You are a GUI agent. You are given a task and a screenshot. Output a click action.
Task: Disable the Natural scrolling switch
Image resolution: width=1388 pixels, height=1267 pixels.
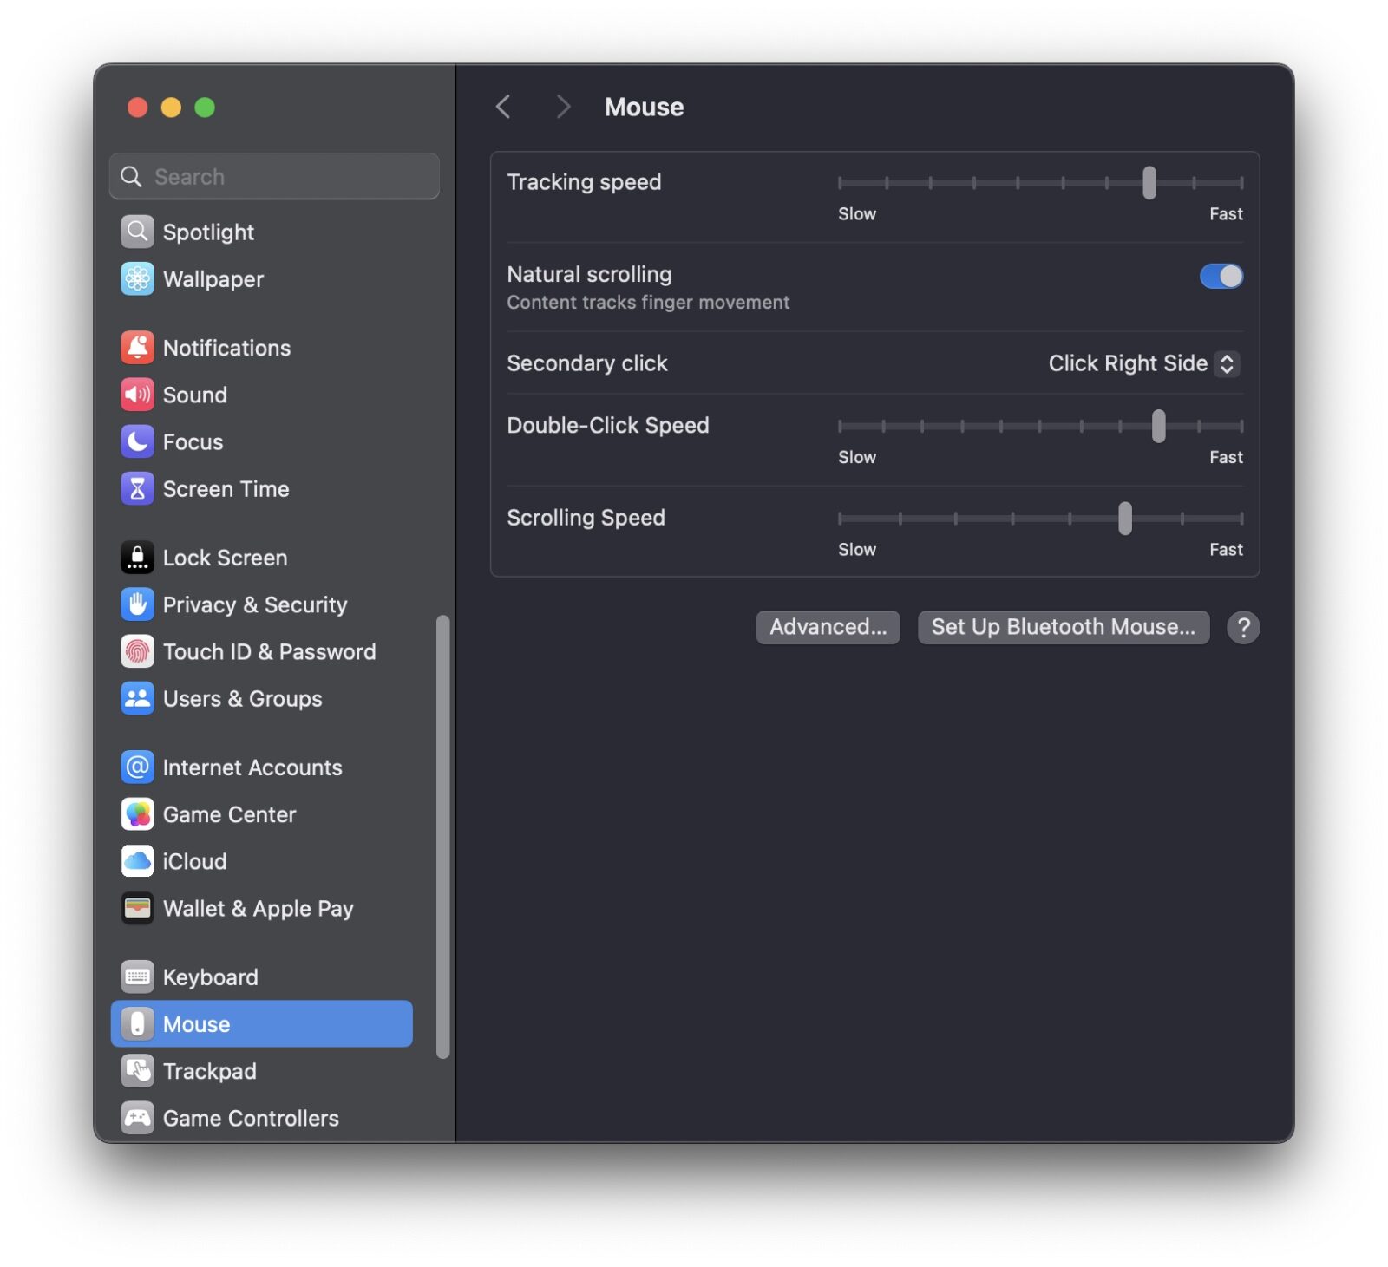(x=1221, y=277)
